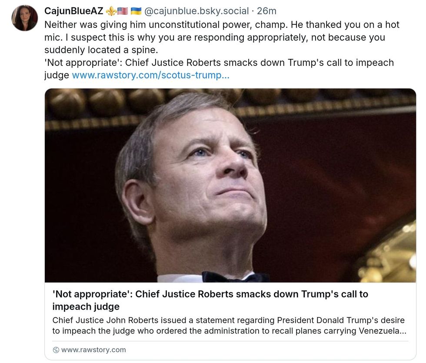Open CajunBlueAZ's profile avatar
This screenshot has width=426, height=363.
click(x=24, y=18)
